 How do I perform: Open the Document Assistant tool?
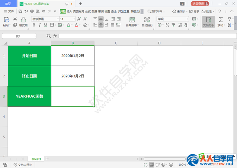point(208,22)
